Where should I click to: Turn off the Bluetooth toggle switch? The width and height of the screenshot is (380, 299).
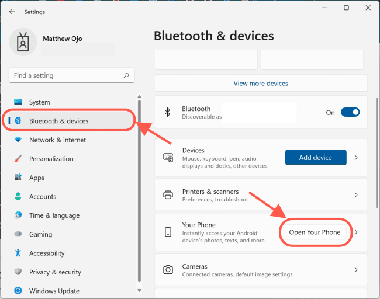(x=350, y=112)
